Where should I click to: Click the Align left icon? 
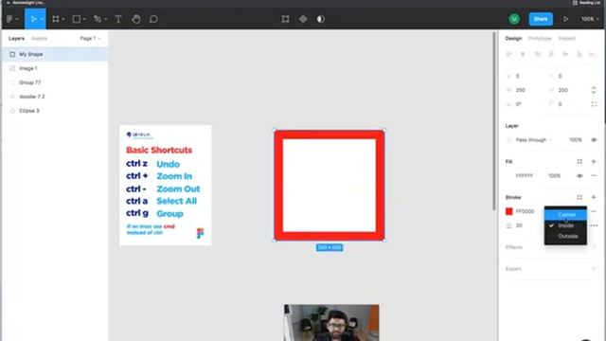(509, 55)
